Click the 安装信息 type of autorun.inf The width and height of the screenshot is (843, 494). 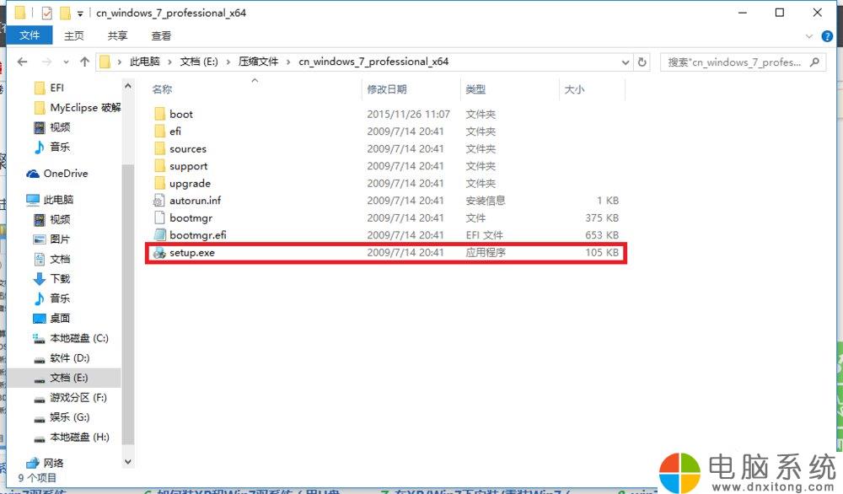[486, 201]
